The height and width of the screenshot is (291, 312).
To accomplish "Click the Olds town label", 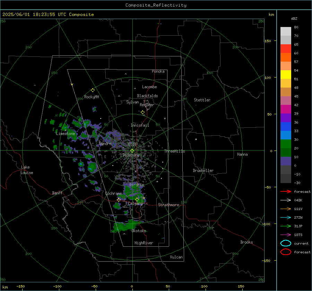I will (132, 144).
